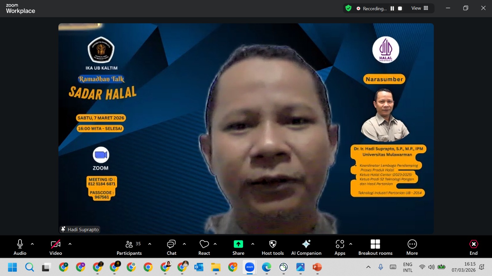Expand video options arrow
The width and height of the screenshot is (492, 276).
tap(70, 244)
